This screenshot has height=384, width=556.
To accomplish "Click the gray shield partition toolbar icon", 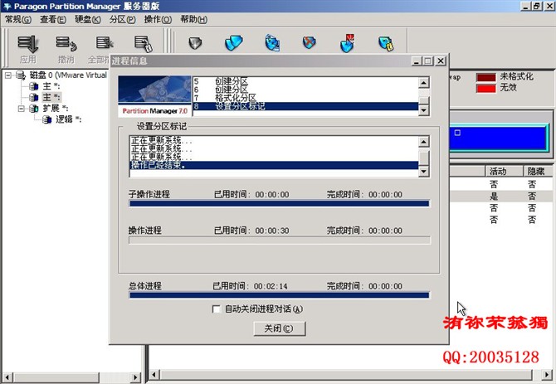I will pos(195,43).
